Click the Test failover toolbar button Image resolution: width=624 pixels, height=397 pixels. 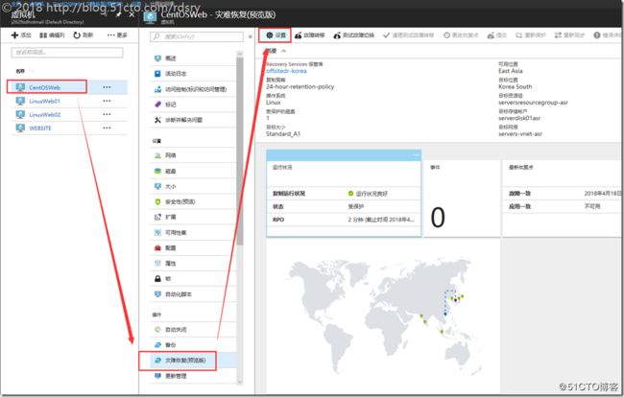(353, 35)
